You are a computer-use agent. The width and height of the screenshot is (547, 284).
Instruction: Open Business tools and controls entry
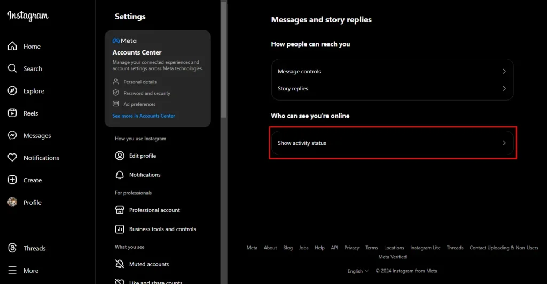click(x=158, y=229)
